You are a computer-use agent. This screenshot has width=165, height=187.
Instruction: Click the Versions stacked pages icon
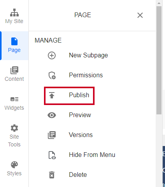tap(52, 135)
